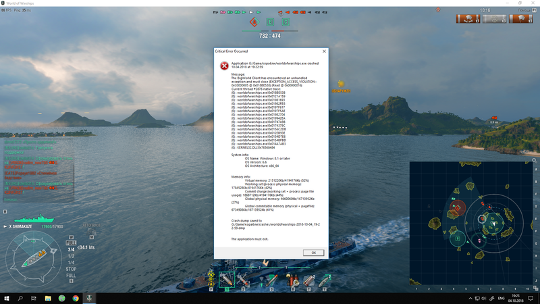Image resolution: width=540 pixels, height=304 pixels.
Task: Click the own ship white arrow on minimap
Action: (494, 224)
